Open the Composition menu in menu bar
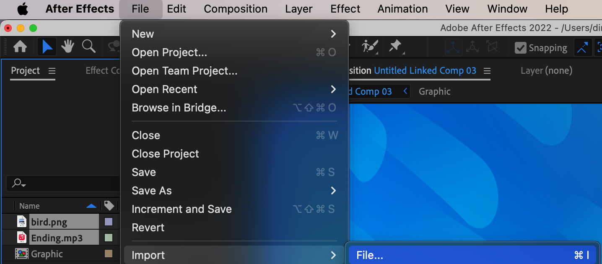The width and height of the screenshot is (602, 264). (x=236, y=9)
